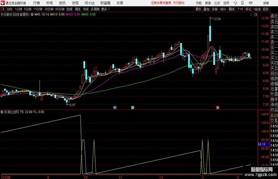Select the 日线 daily period
This screenshot has height=179, width=278.
pyautogui.click(x=69, y=9)
